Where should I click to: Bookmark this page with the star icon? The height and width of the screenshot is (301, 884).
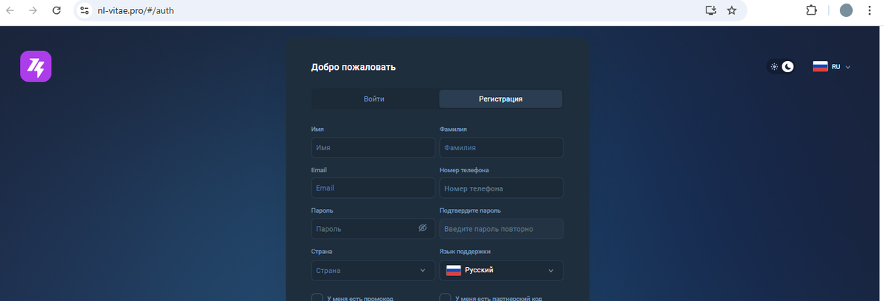coord(732,10)
